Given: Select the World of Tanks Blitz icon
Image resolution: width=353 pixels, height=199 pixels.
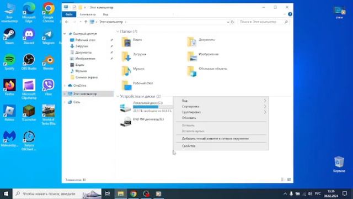Looking at the screenshot, I should coord(48,114).
